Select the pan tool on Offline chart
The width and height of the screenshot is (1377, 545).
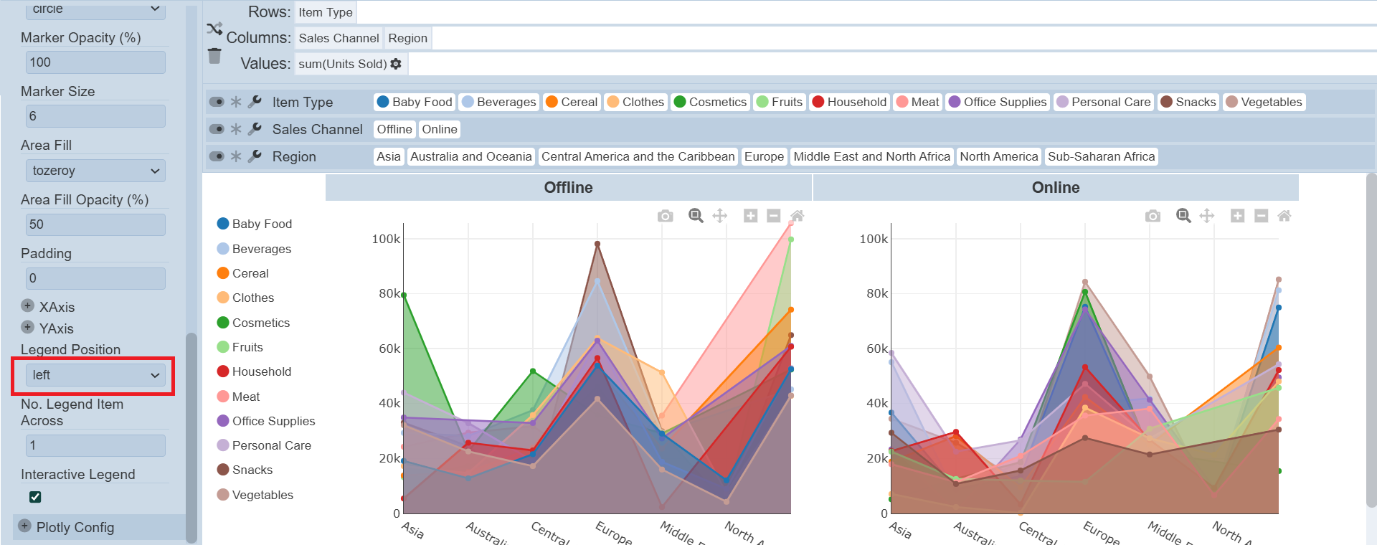719,216
